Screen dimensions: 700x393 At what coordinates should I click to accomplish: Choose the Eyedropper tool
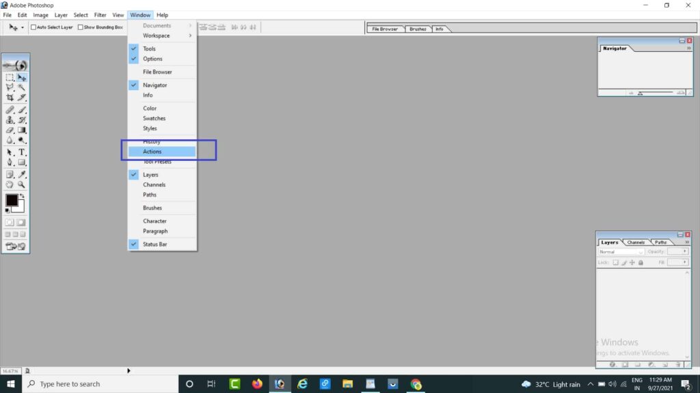22,174
